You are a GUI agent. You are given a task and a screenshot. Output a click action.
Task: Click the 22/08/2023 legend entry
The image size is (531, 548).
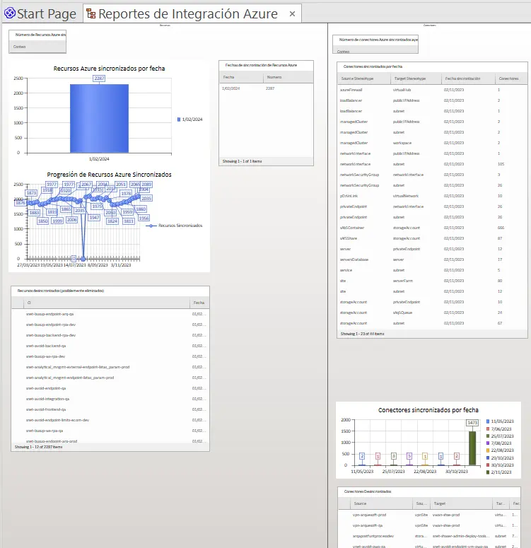point(500,450)
